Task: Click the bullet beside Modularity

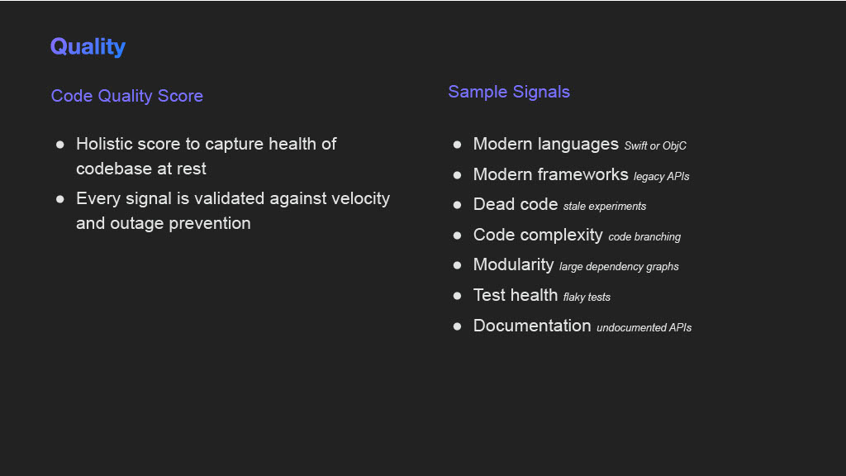Action: [457, 265]
